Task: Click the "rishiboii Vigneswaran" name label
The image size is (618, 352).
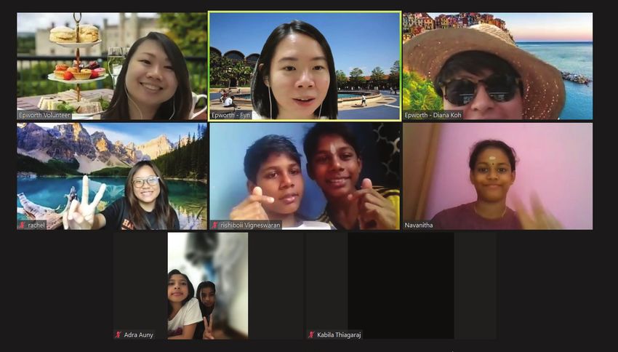Action: tap(250, 225)
